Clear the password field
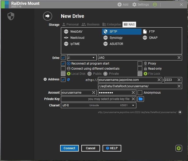 [x=133, y=92]
